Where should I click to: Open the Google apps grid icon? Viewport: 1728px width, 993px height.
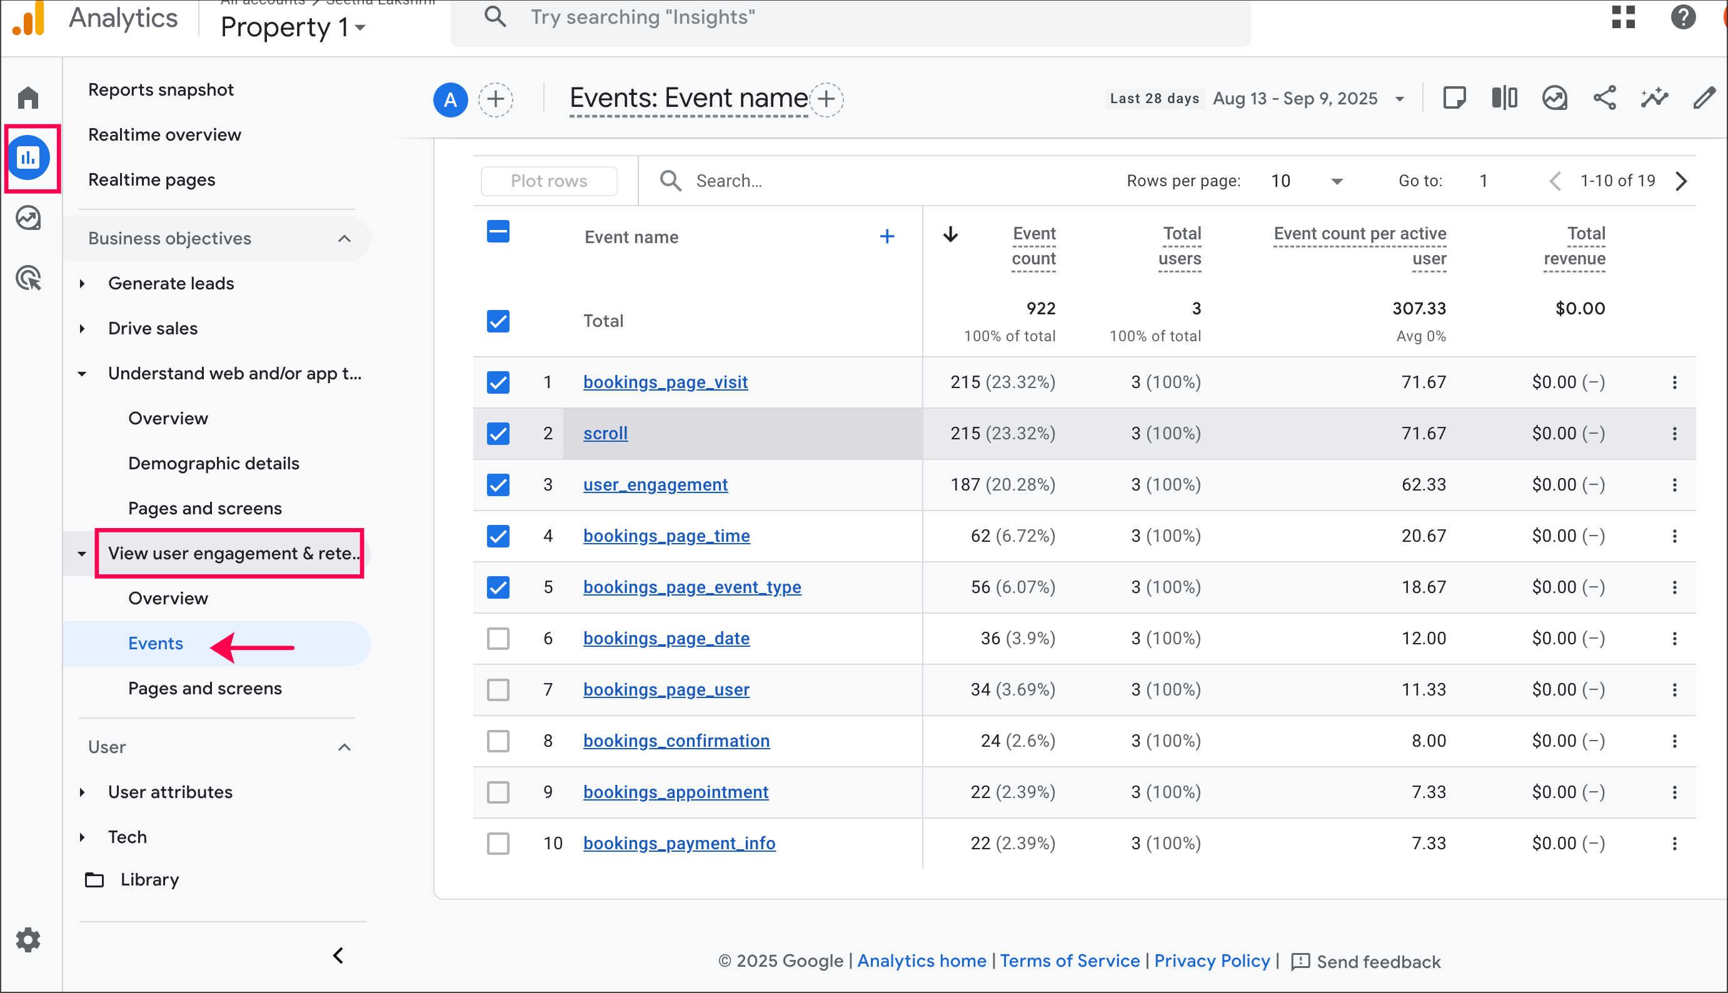(x=1623, y=17)
